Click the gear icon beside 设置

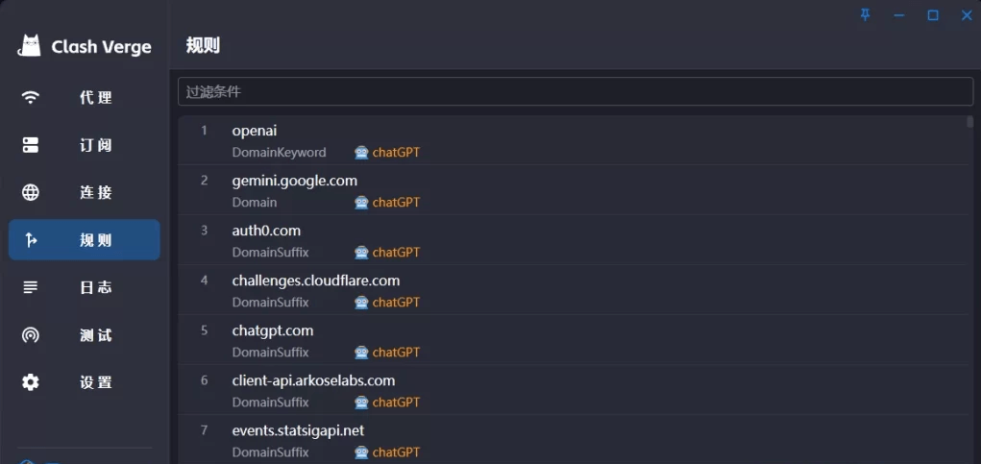pyautogui.click(x=30, y=382)
